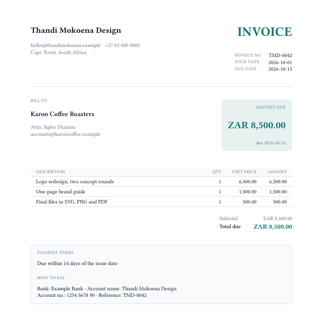Click the ISSUE DATE label
The image size is (323, 313).
(x=247, y=62)
